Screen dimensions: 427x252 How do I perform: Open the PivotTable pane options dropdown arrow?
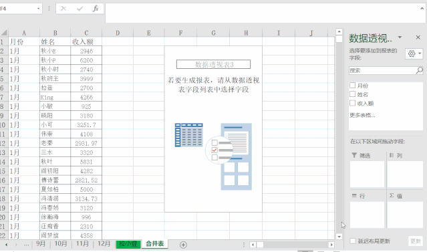click(400, 37)
